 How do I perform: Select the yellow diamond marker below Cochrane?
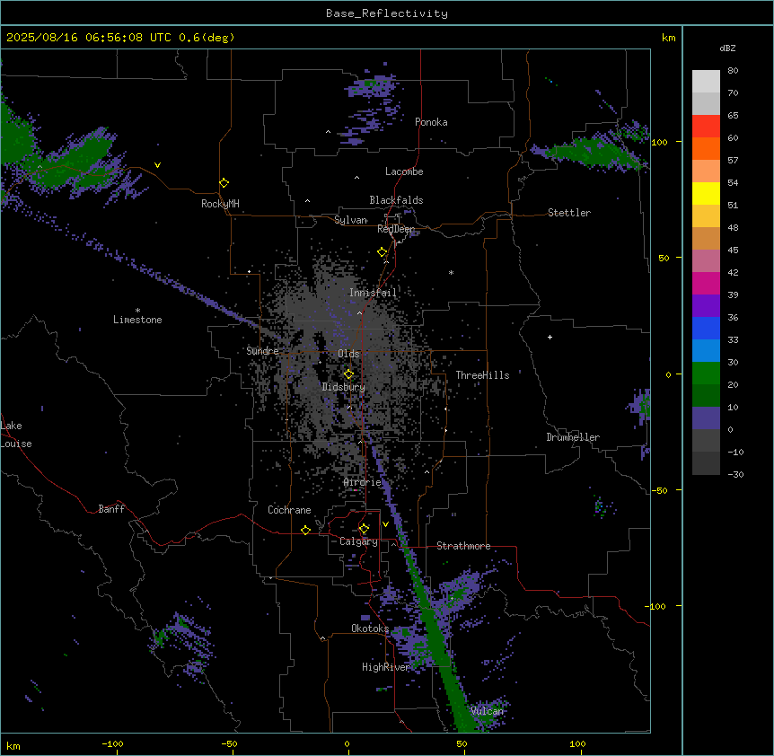305,530
